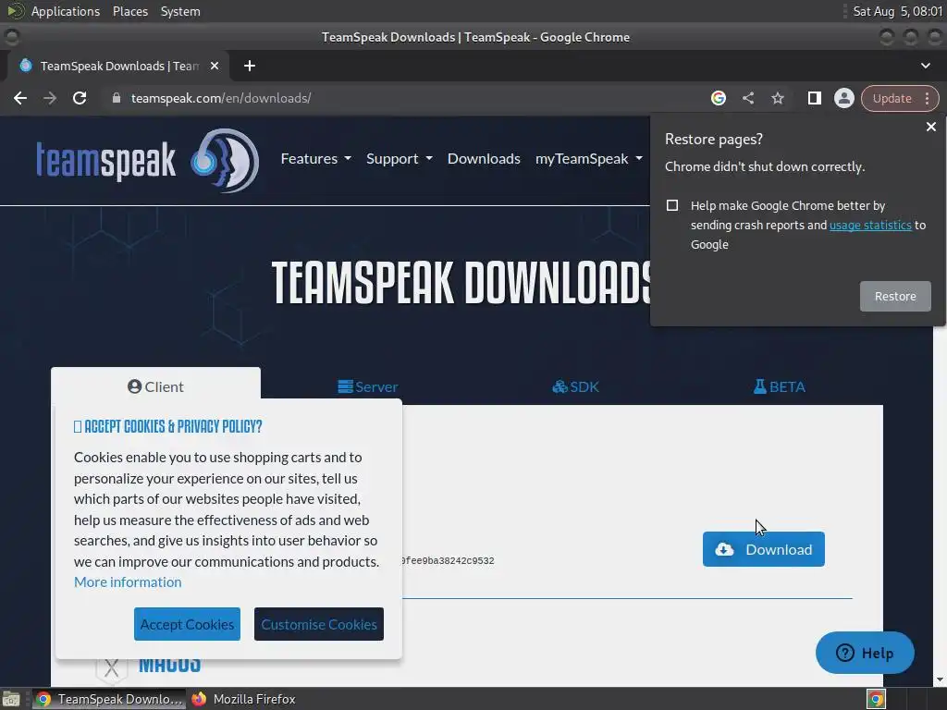Close the TeamSpeak Downloads tab
Viewport: 947px width, 710px height.
pyautogui.click(x=215, y=66)
